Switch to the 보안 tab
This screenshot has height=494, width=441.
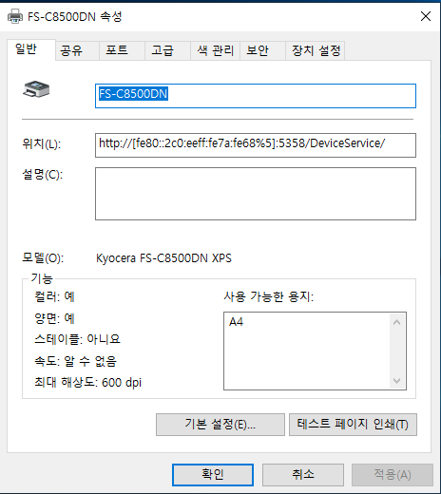[x=262, y=50]
